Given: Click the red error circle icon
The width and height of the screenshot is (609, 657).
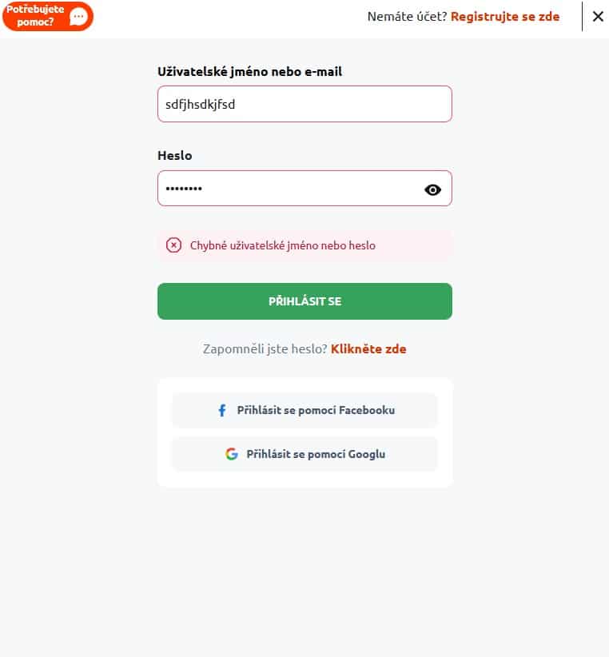Looking at the screenshot, I should pyautogui.click(x=173, y=245).
